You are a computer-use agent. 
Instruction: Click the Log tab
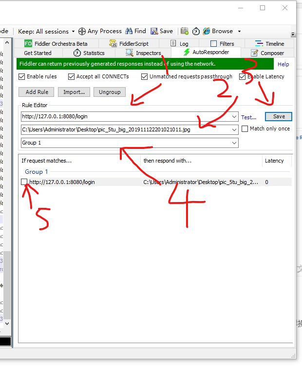pyautogui.click(x=179, y=43)
